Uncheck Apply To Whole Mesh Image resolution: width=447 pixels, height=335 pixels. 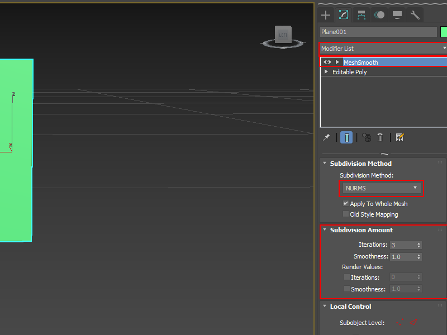(346, 204)
